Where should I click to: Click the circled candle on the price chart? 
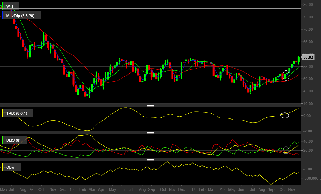click(x=286, y=75)
